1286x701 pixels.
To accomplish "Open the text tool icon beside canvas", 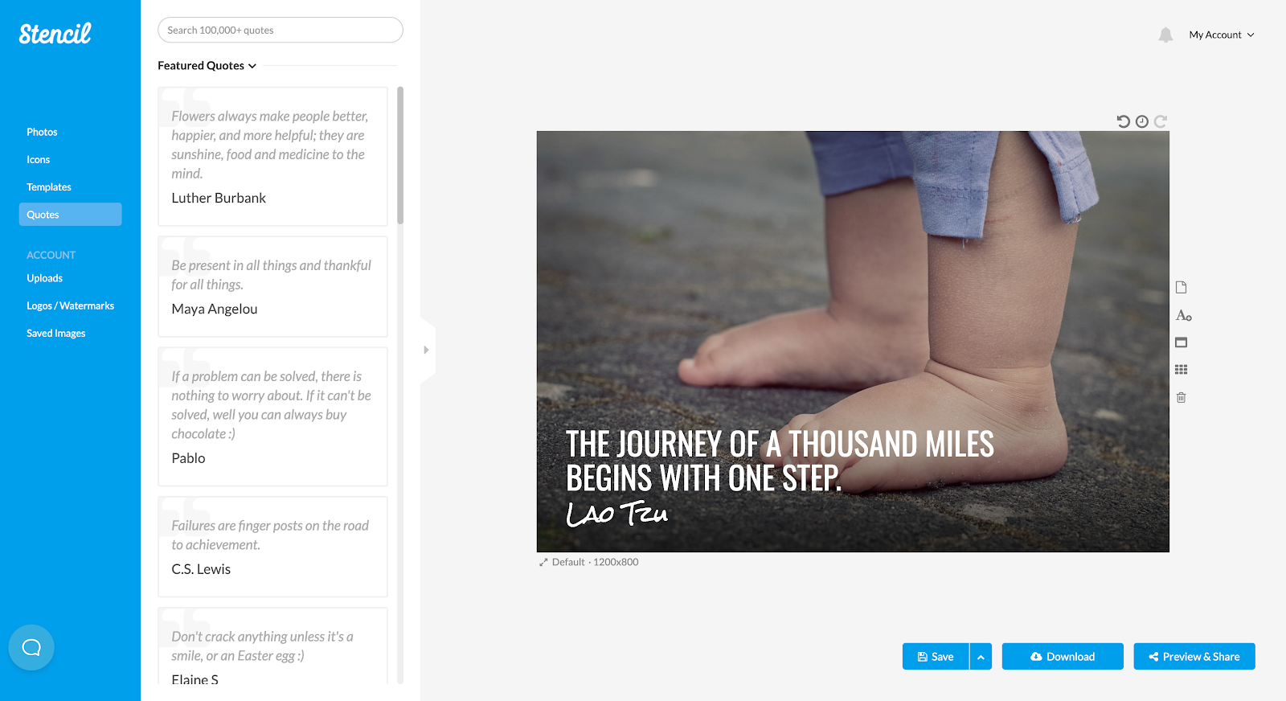I will 1183,315.
